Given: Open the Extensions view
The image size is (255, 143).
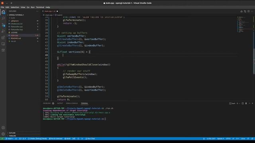Looking at the screenshot, I should pos(3,38).
